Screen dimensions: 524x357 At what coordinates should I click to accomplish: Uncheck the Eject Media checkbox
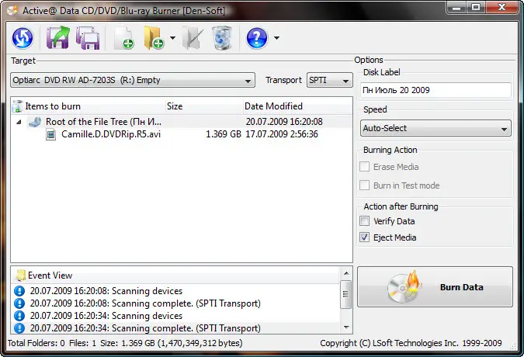click(x=364, y=237)
